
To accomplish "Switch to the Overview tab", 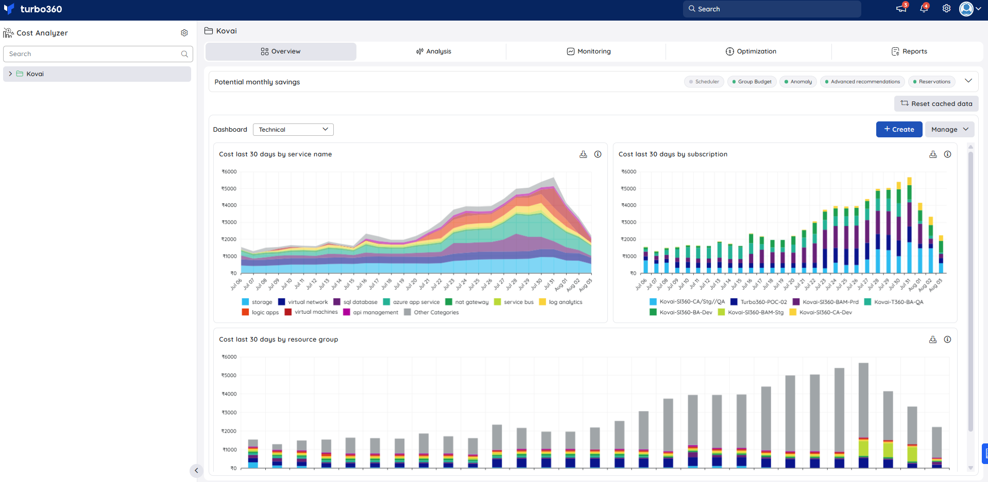I will coord(281,51).
